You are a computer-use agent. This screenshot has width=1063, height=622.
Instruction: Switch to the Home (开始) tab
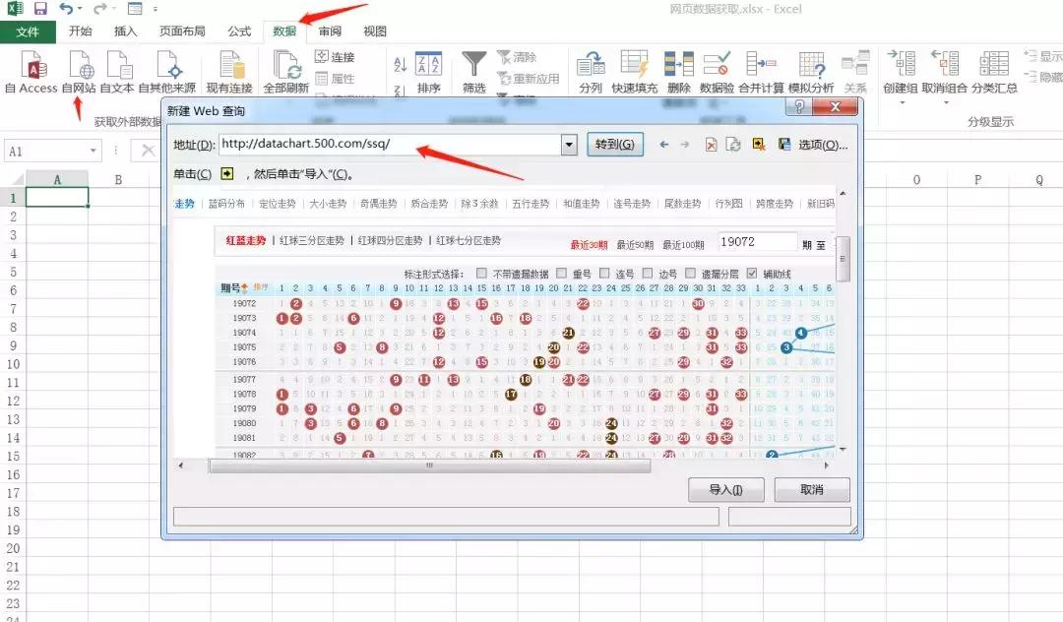click(x=80, y=31)
